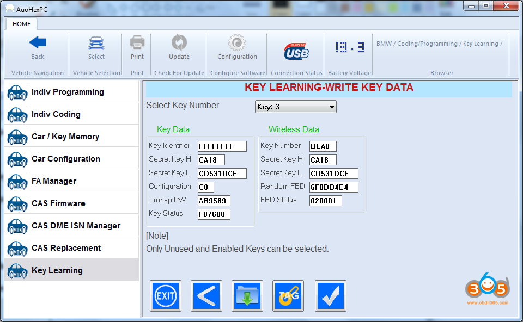Click the car icon beside FA Manager
Viewport: 523px width, 322px height.
tap(17, 182)
